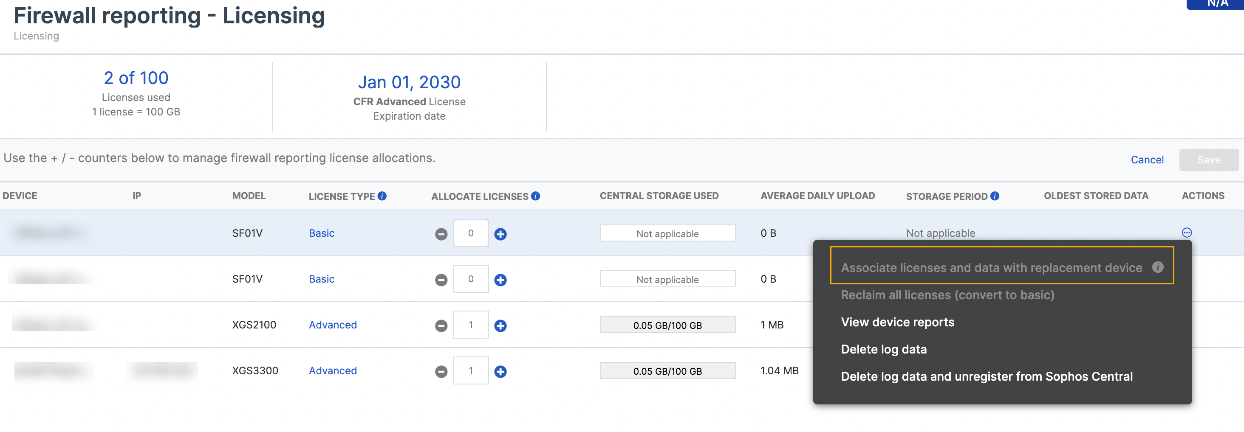Image resolution: width=1244 pixels, height=432 pixels.
Task: Click Basic license type in first row
Action: (321, 233)
